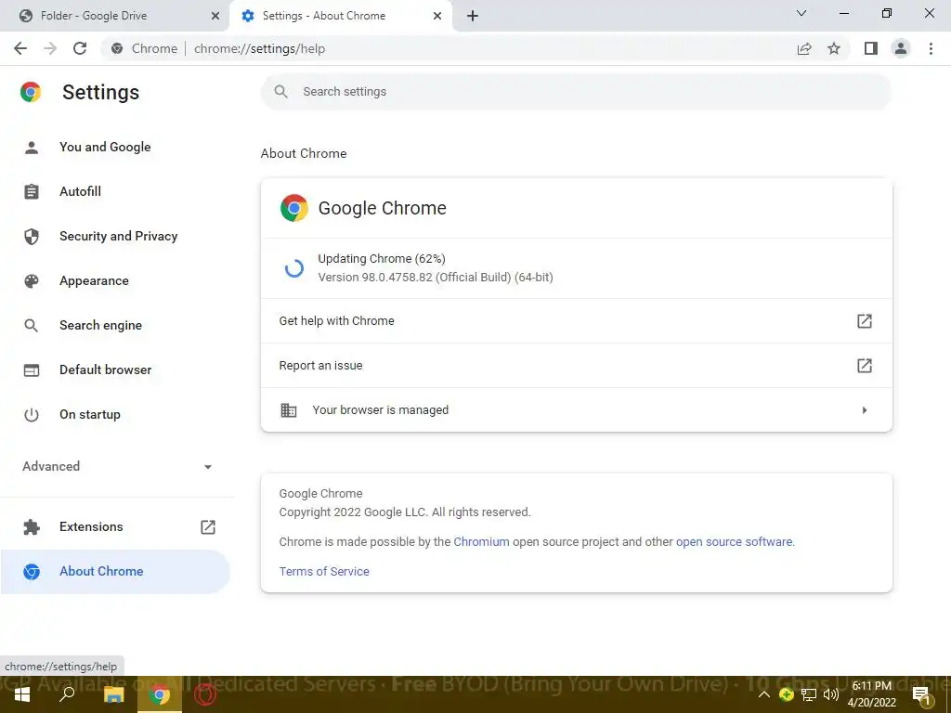Viewport: 951px width, 713px height.
Task: Click the Chrome site info icon in address bar
Action: tap(117, 48)
